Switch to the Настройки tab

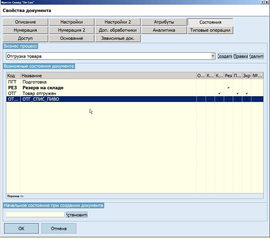pyautogui.click(x=72, y=22)
